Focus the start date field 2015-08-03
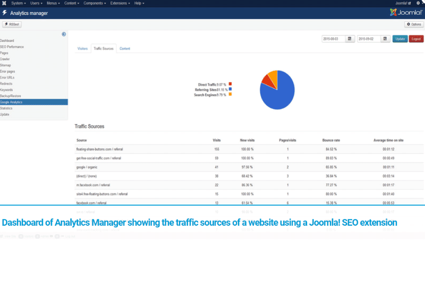Viewport: 425px width, 281px height. pyautogui.click(x=334, y=39)
